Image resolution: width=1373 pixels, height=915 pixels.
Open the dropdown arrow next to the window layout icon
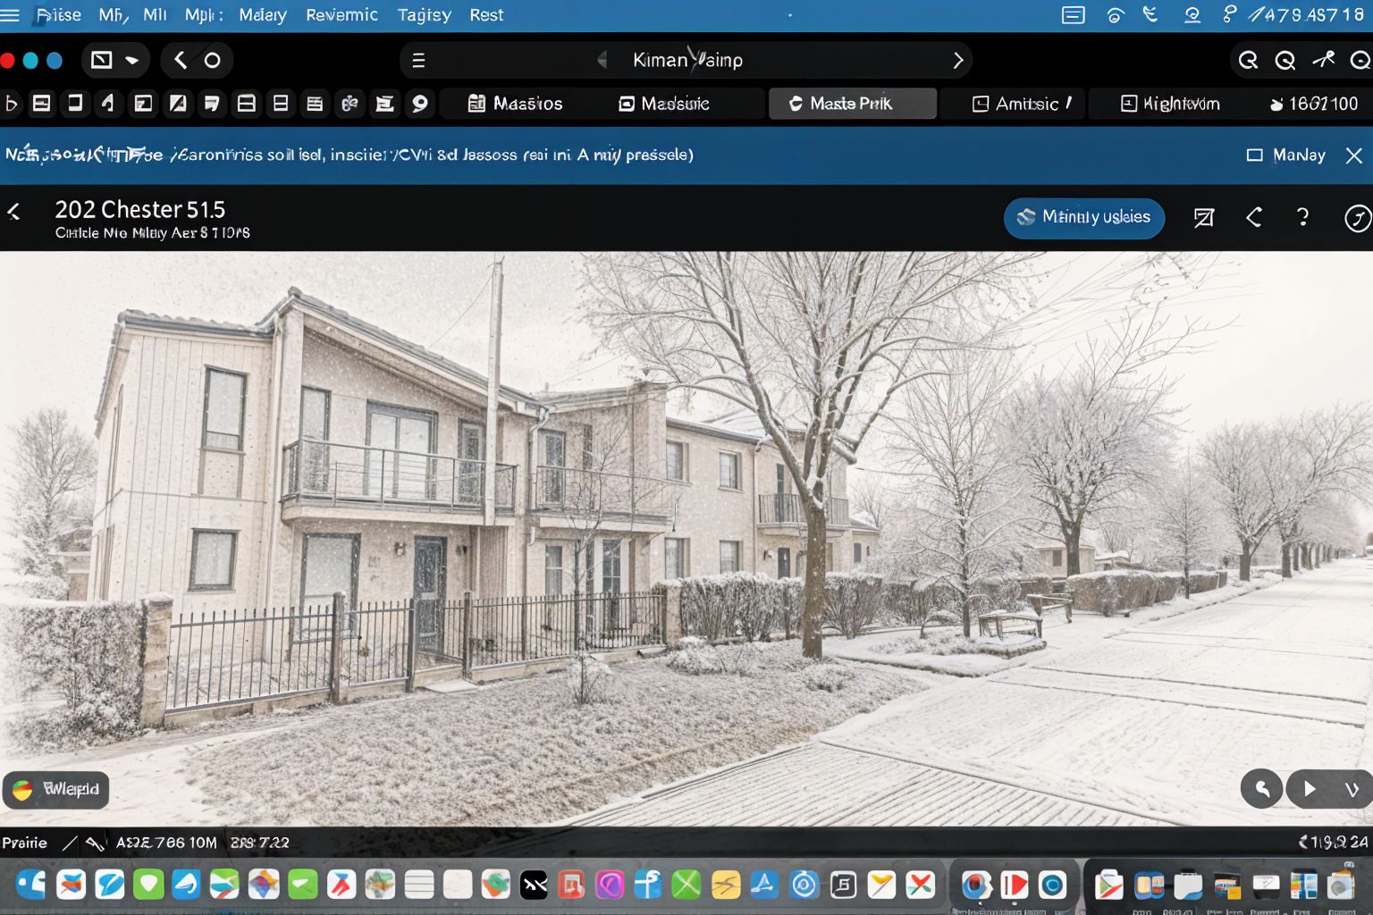[132, 61]
